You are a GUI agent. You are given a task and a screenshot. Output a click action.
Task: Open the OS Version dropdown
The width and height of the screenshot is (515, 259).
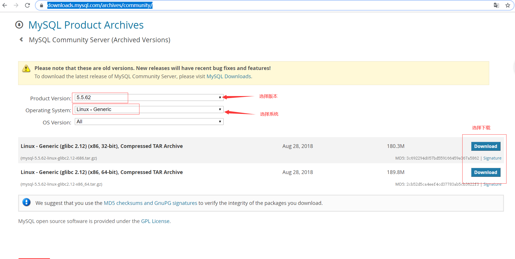coord(149,122)
